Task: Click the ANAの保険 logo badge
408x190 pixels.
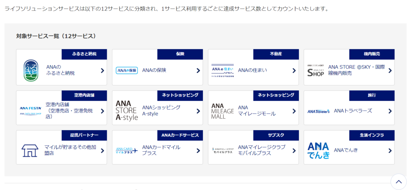Action: [x=127, y=71]
